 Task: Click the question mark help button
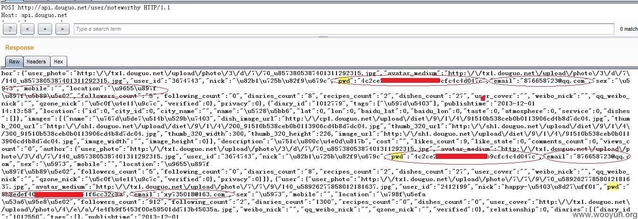pyautogui.click(x=10, y=29)
